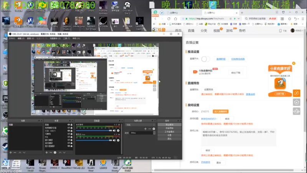Open 帮助(H) menu in OBS
This screenshot has height=173, width=307.
coord(76,38)
